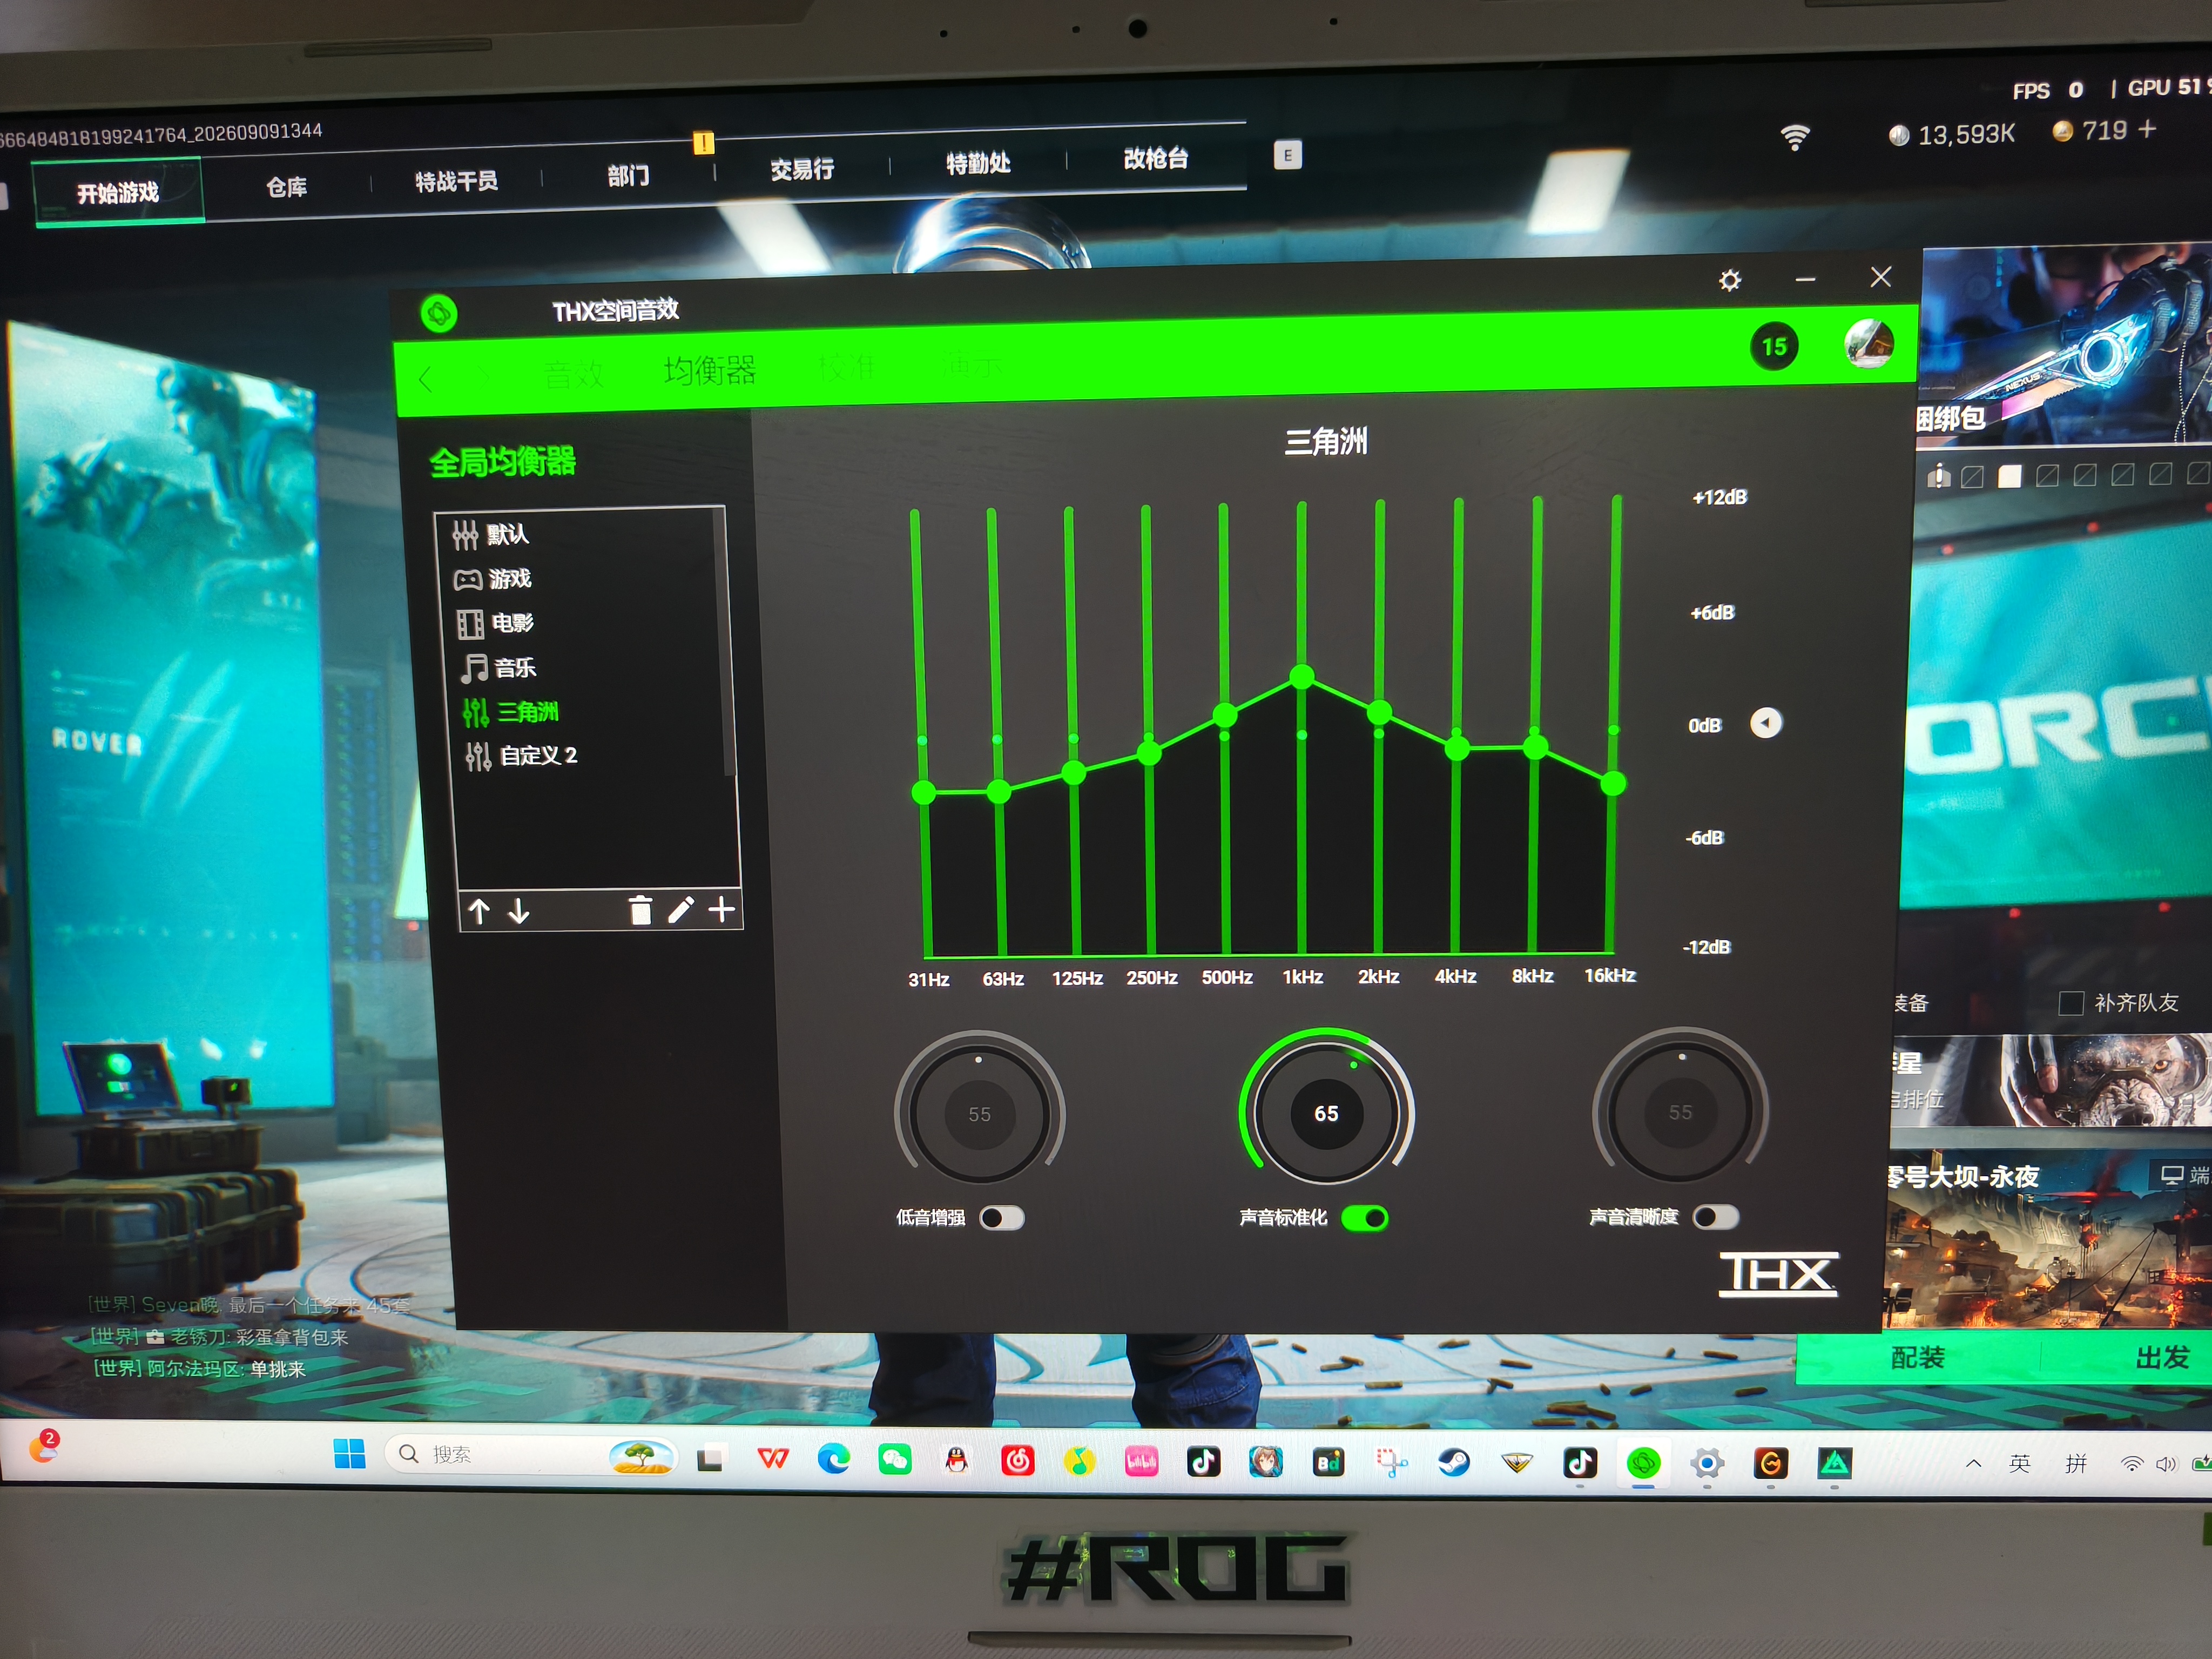This screenshot has height=1659, width=2212.
Task: Click the 500Hz band slider handle
Action: (x=1224, y=714)
